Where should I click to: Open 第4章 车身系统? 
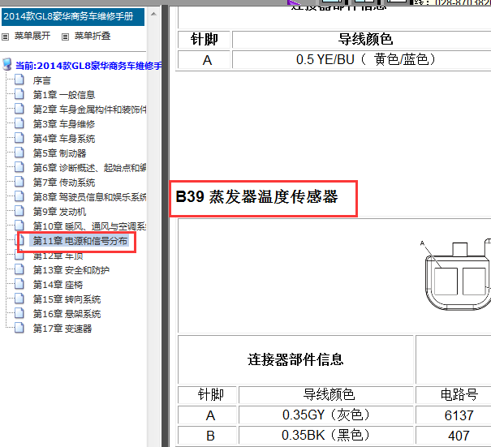coord(64,139)
